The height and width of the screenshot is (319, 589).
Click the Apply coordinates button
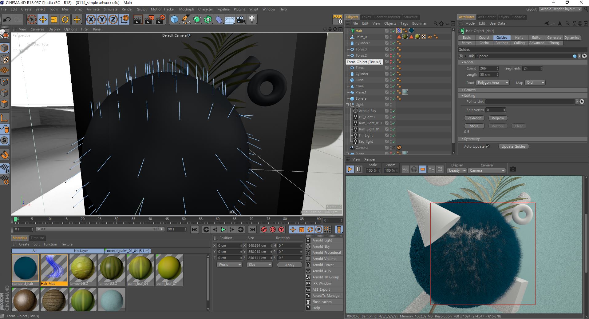(290, 265)
